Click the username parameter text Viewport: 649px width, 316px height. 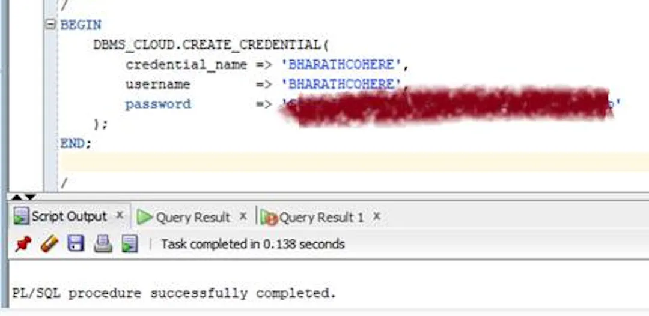tap(158, 85)
